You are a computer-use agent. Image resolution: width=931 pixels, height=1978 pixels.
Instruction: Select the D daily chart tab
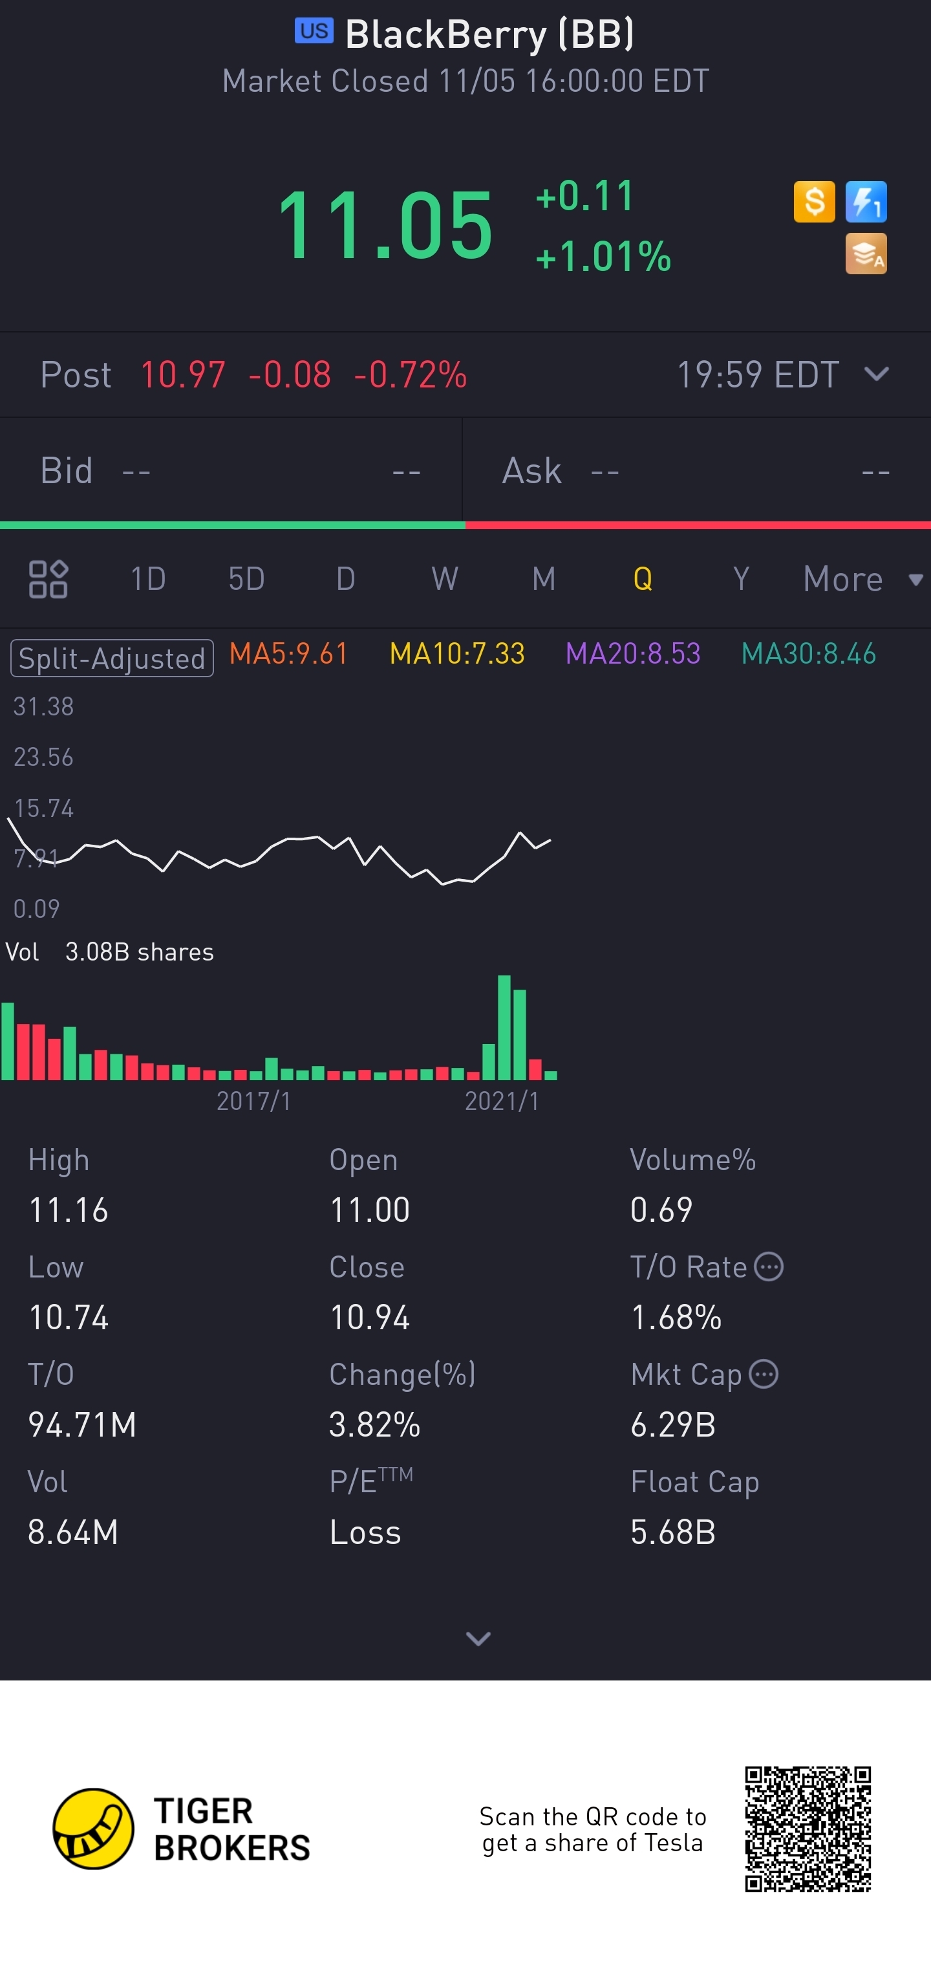click(345, 579)
